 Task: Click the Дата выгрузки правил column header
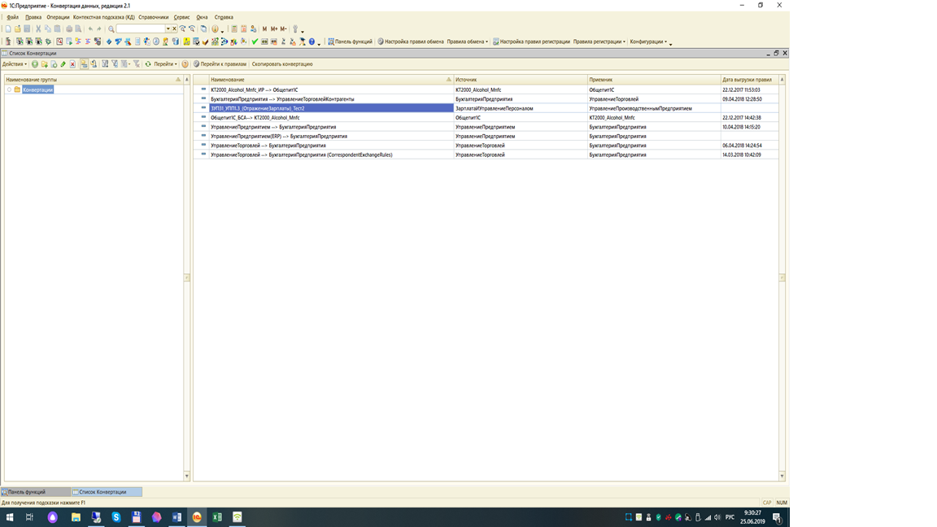(749, 80)
